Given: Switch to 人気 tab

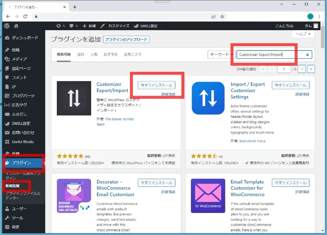Looking at the screenshot, I should (94, 55).
